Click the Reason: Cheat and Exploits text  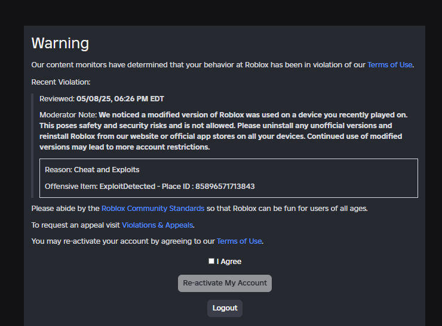[x=92, y=170]
